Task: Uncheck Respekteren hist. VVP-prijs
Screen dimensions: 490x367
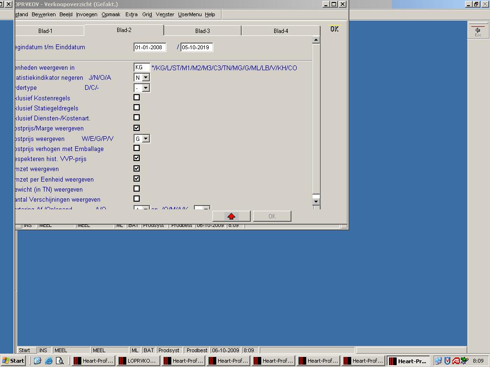Action: pos(136,158)
